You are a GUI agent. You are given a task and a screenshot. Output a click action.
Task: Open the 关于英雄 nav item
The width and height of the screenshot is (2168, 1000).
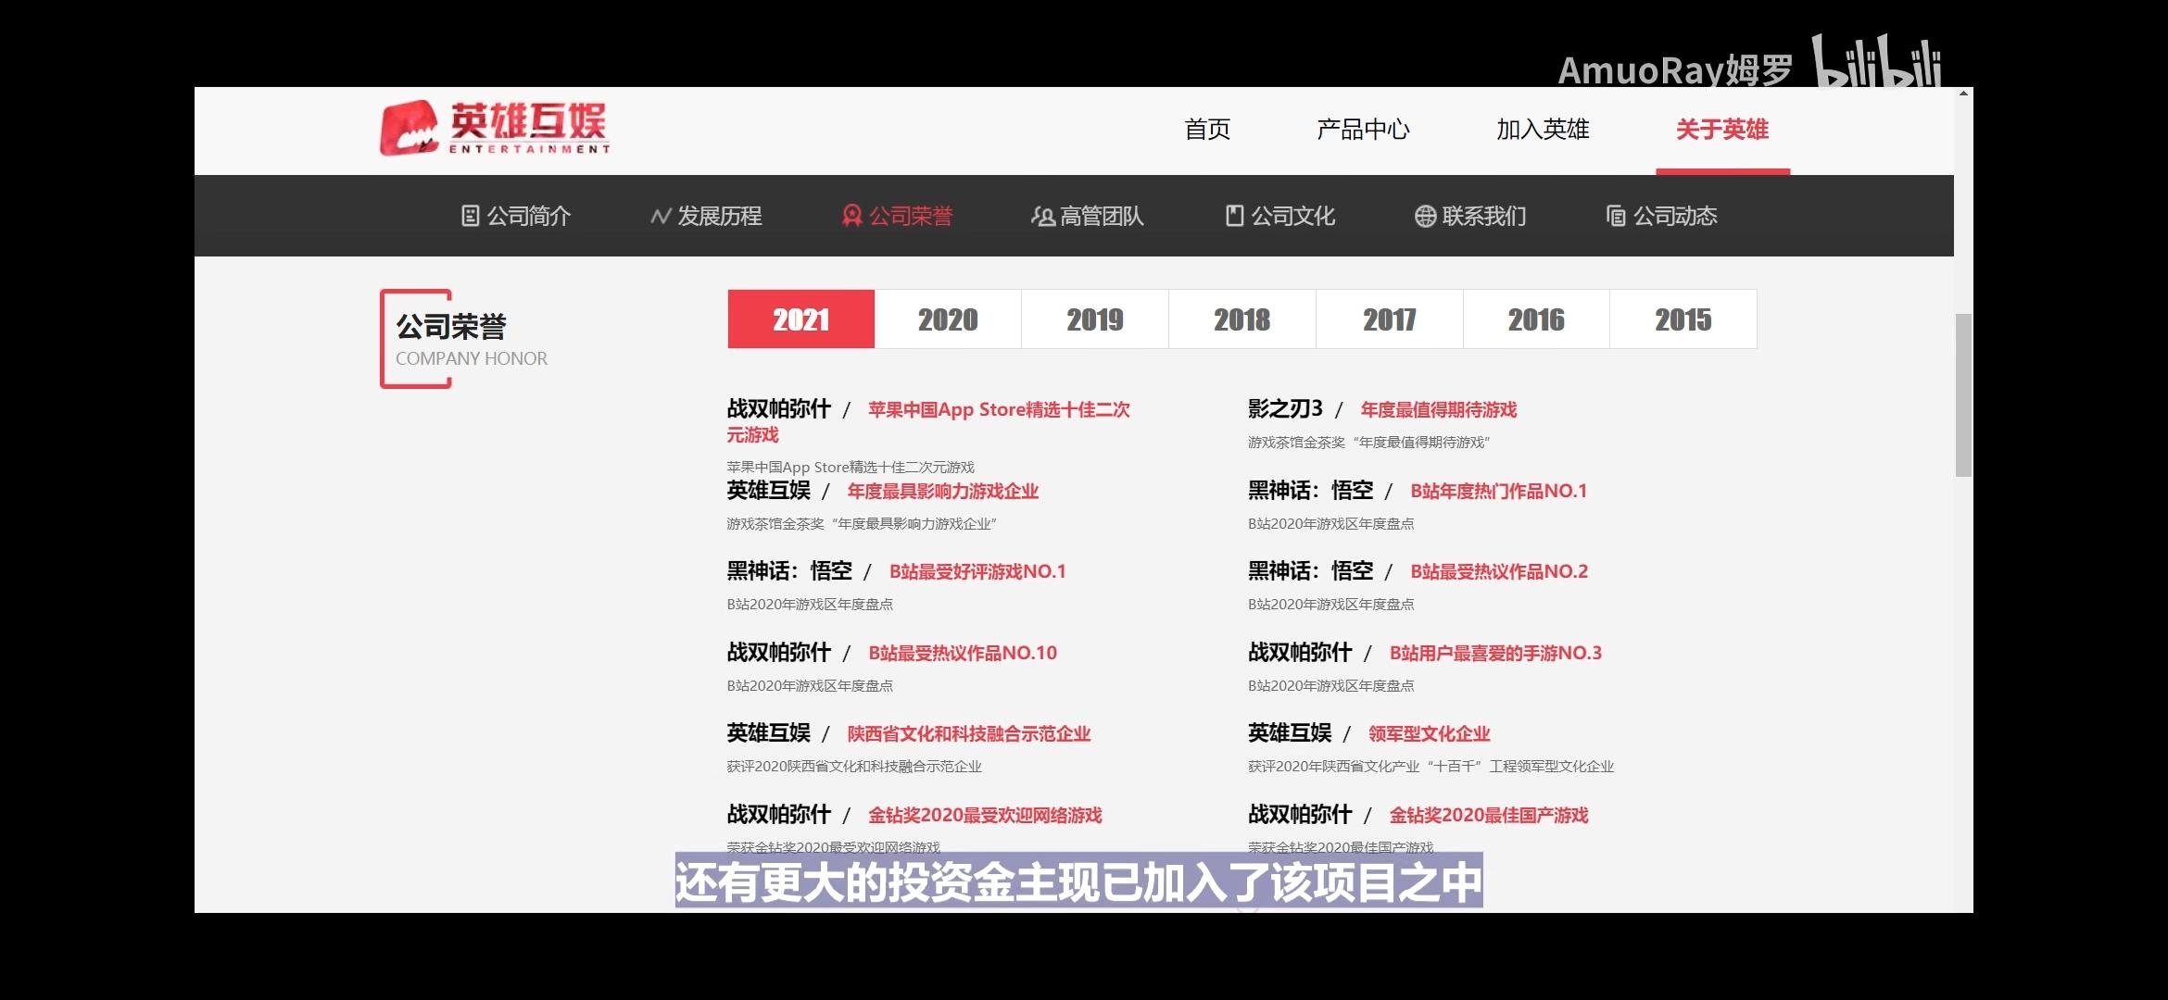pos(1722,130)
